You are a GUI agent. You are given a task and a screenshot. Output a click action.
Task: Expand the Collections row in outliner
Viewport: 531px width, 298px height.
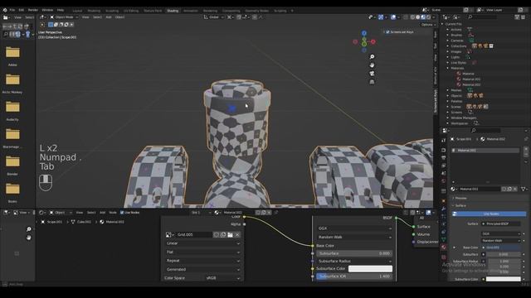(448, 46)
